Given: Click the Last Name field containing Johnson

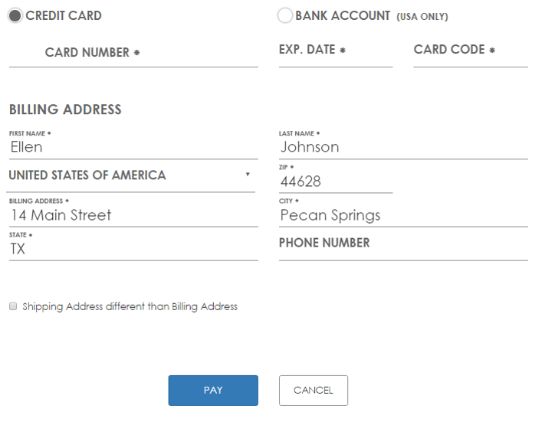Looking at the screenshot, I should (403, 147).
